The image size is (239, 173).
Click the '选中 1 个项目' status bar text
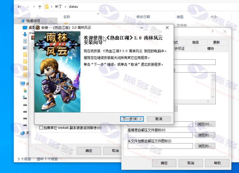[x=47, y=159]
